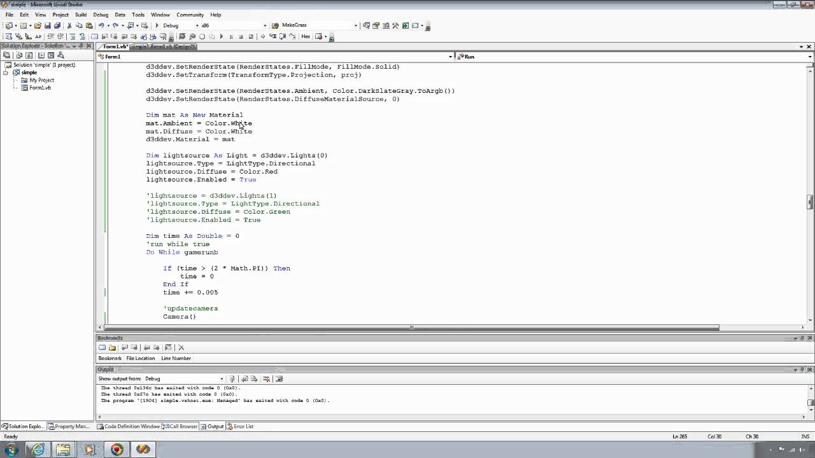Open the Tools menu

tap(138, 15)
